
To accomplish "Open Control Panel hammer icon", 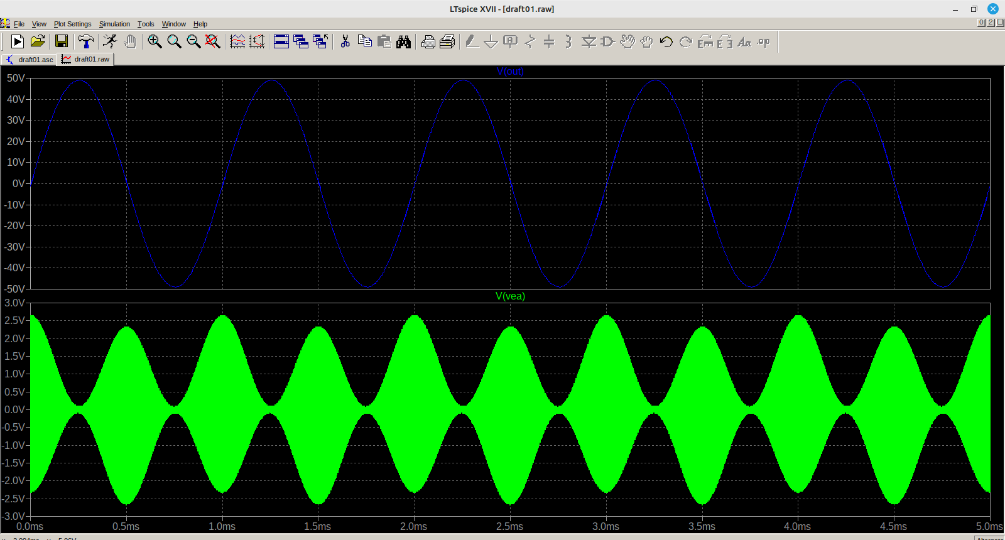I will (86, 41).
